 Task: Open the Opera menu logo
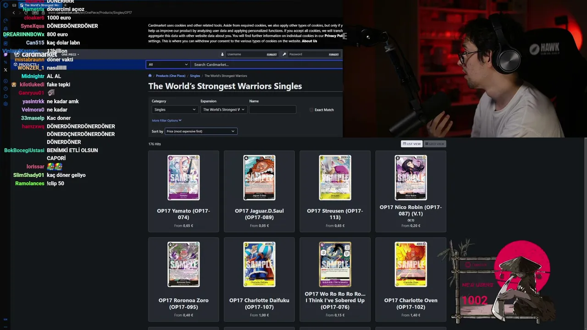pyautogui.click(x=6, y=5)
